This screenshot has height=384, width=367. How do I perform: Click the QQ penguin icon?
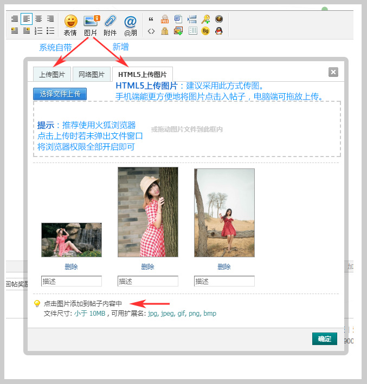[219, 31]
